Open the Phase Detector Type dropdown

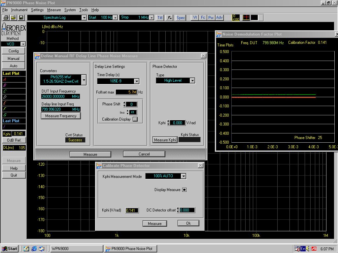pyautogui.click(x=192, y=80)
